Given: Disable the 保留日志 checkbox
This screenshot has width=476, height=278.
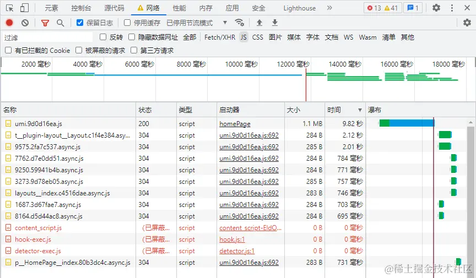Looking at the screenshot, I should tap(80, 23).
